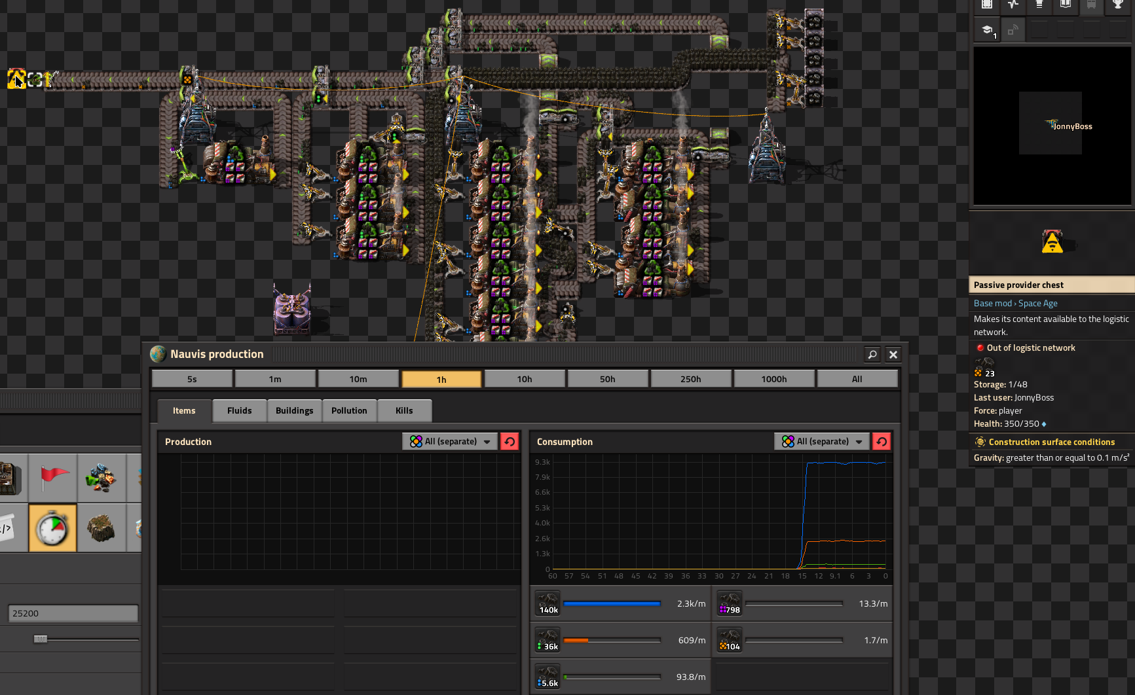Open tips and tricks graduation cap icon
The width and height of the screenshot is (1135, 695).
(x=987, y=30)
